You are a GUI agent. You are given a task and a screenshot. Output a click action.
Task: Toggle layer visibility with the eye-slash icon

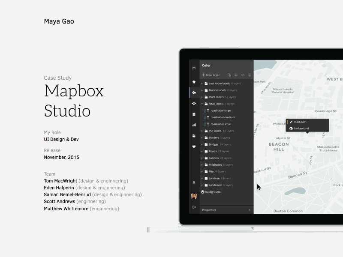242,75
